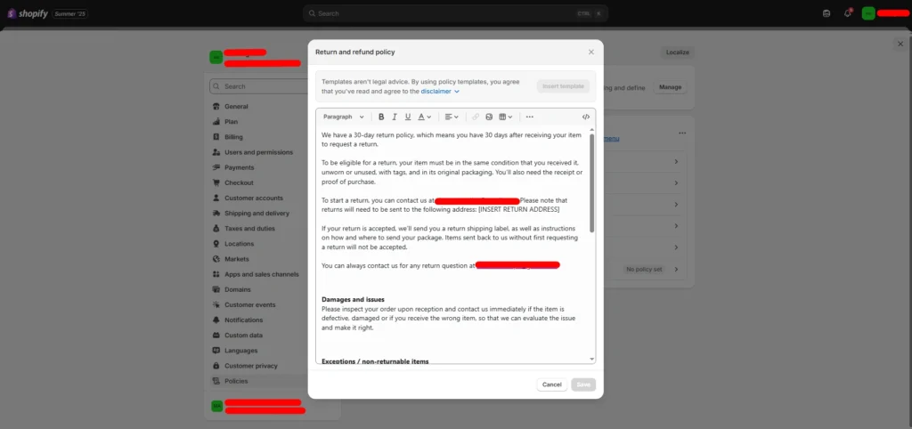The width and height of the screenshot is (912, 429).
Task: Click the Policies sidebar icon
Action: (216, 381)
